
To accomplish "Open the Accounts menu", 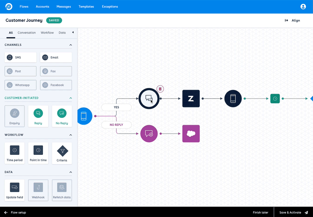I will point(42,7).
